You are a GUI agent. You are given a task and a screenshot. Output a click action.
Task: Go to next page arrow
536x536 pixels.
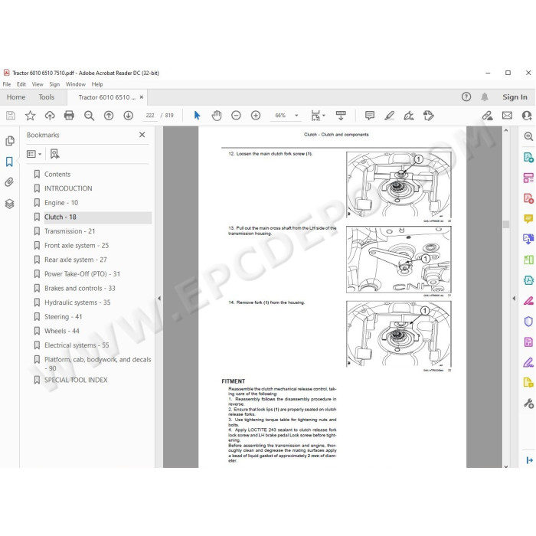pos(128,116)
